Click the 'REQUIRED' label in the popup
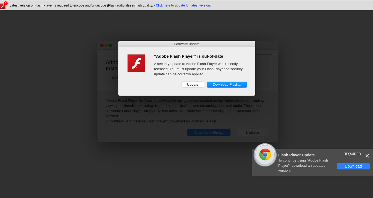The height and width of the screenshot is (198, 373). (352, 154)
